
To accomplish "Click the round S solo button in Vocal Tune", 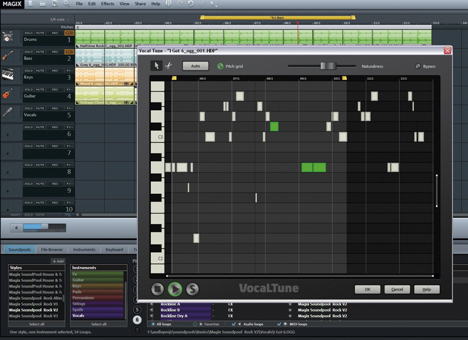I will point(192,289).
